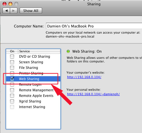This screenshot has height=133, width=142.
Task: Click the Computer Name text field
Action: (x=94, y=26)
